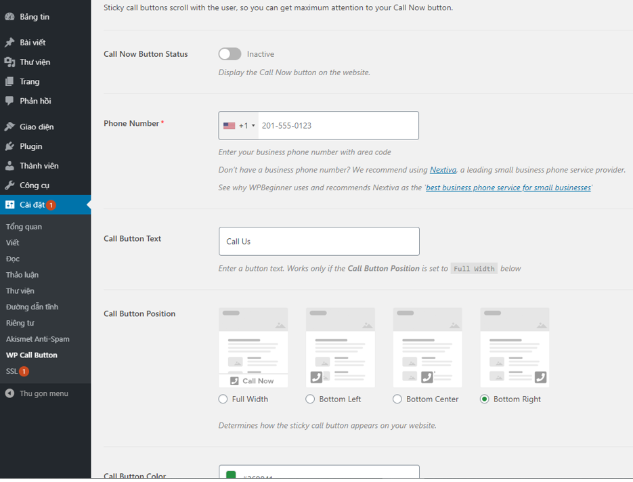Click the Bottom Center layout thumbnail
Viewport: 633px width, 482px height.
427,347
